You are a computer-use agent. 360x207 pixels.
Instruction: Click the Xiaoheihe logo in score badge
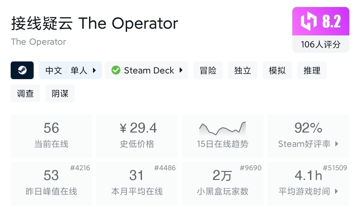(x=308, y=21)
